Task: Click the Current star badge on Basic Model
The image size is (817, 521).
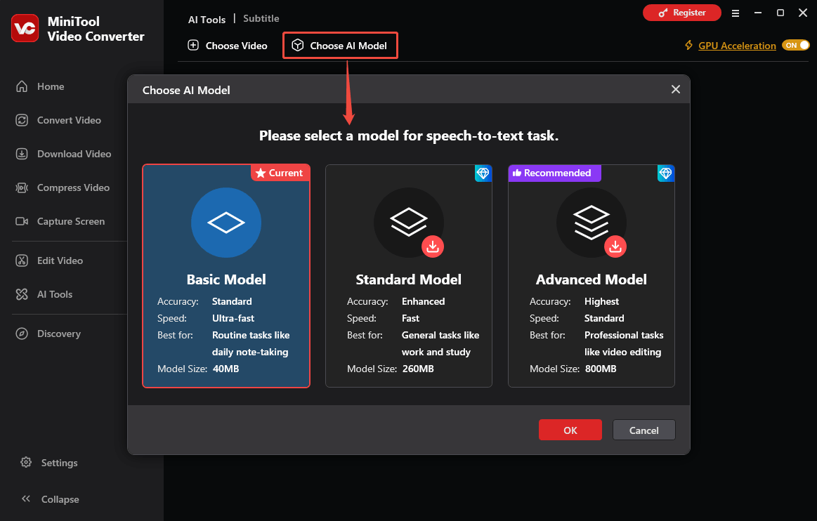Action: click(280, 173)
